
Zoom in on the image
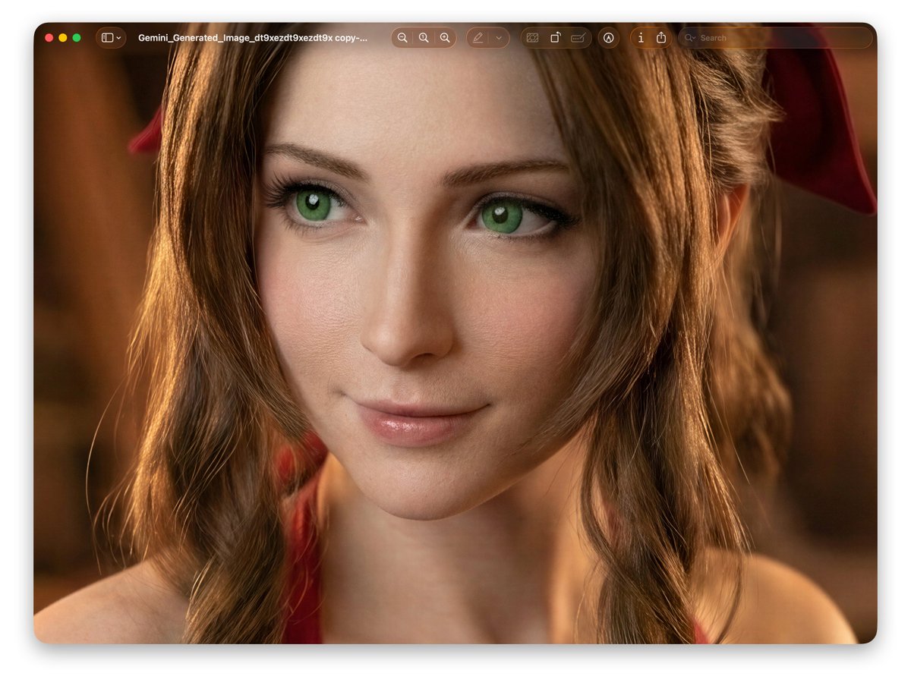coord(445,38)
